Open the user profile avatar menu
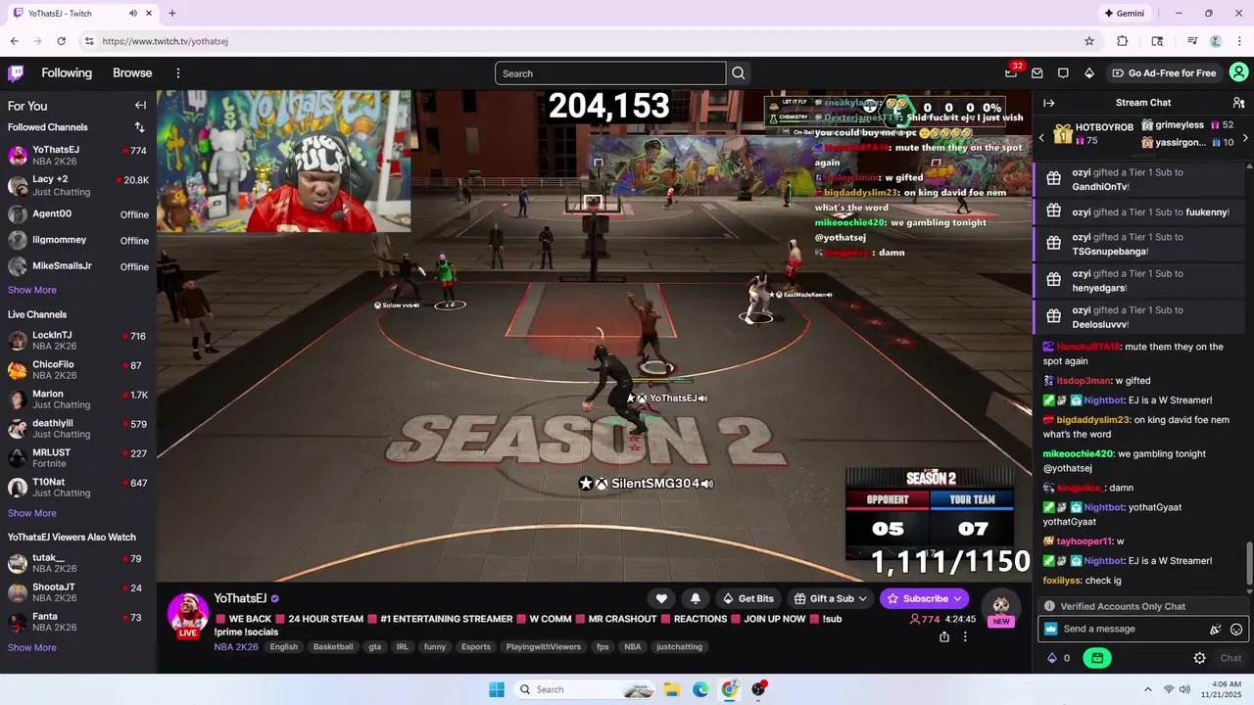This screenshot has height=705, width=1254. coord(1238,72)
